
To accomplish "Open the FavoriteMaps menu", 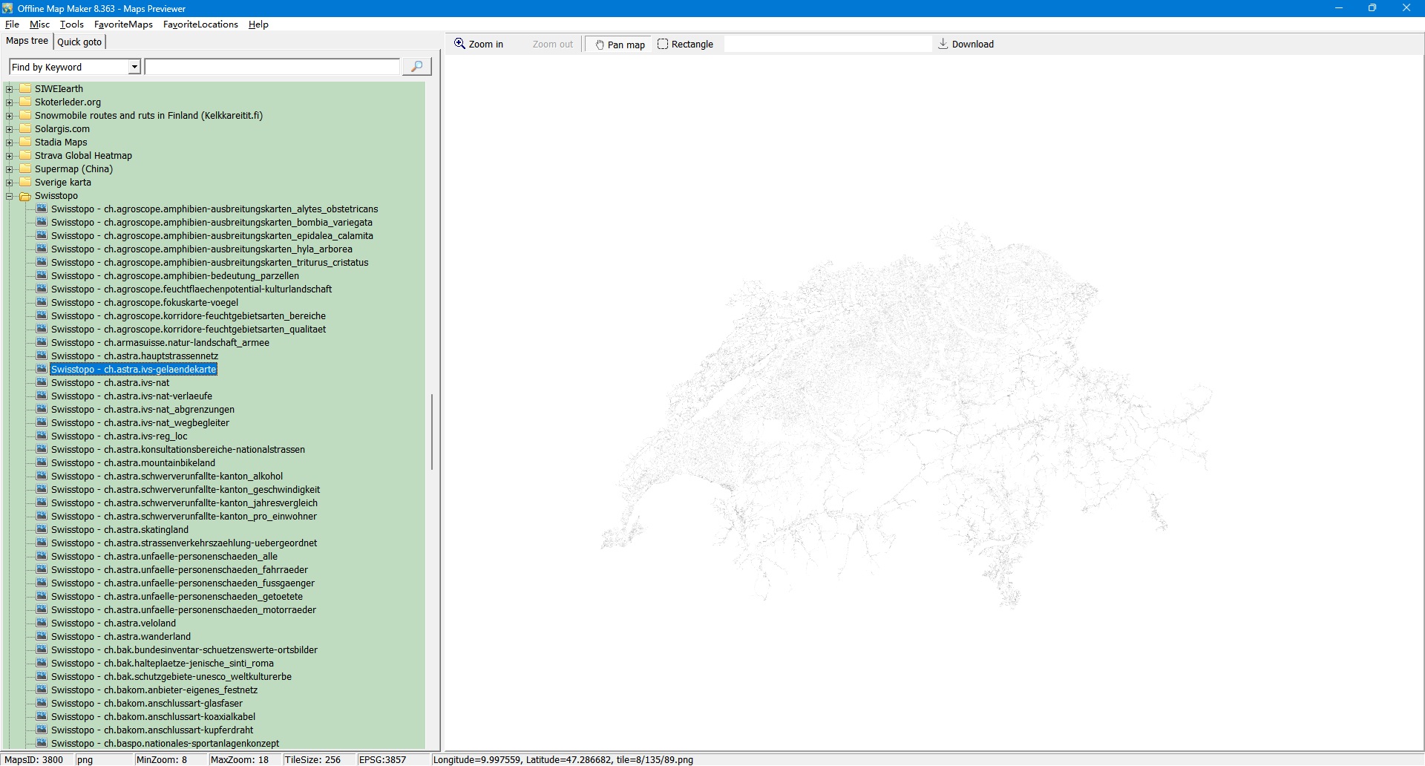I will coord(123,24).
